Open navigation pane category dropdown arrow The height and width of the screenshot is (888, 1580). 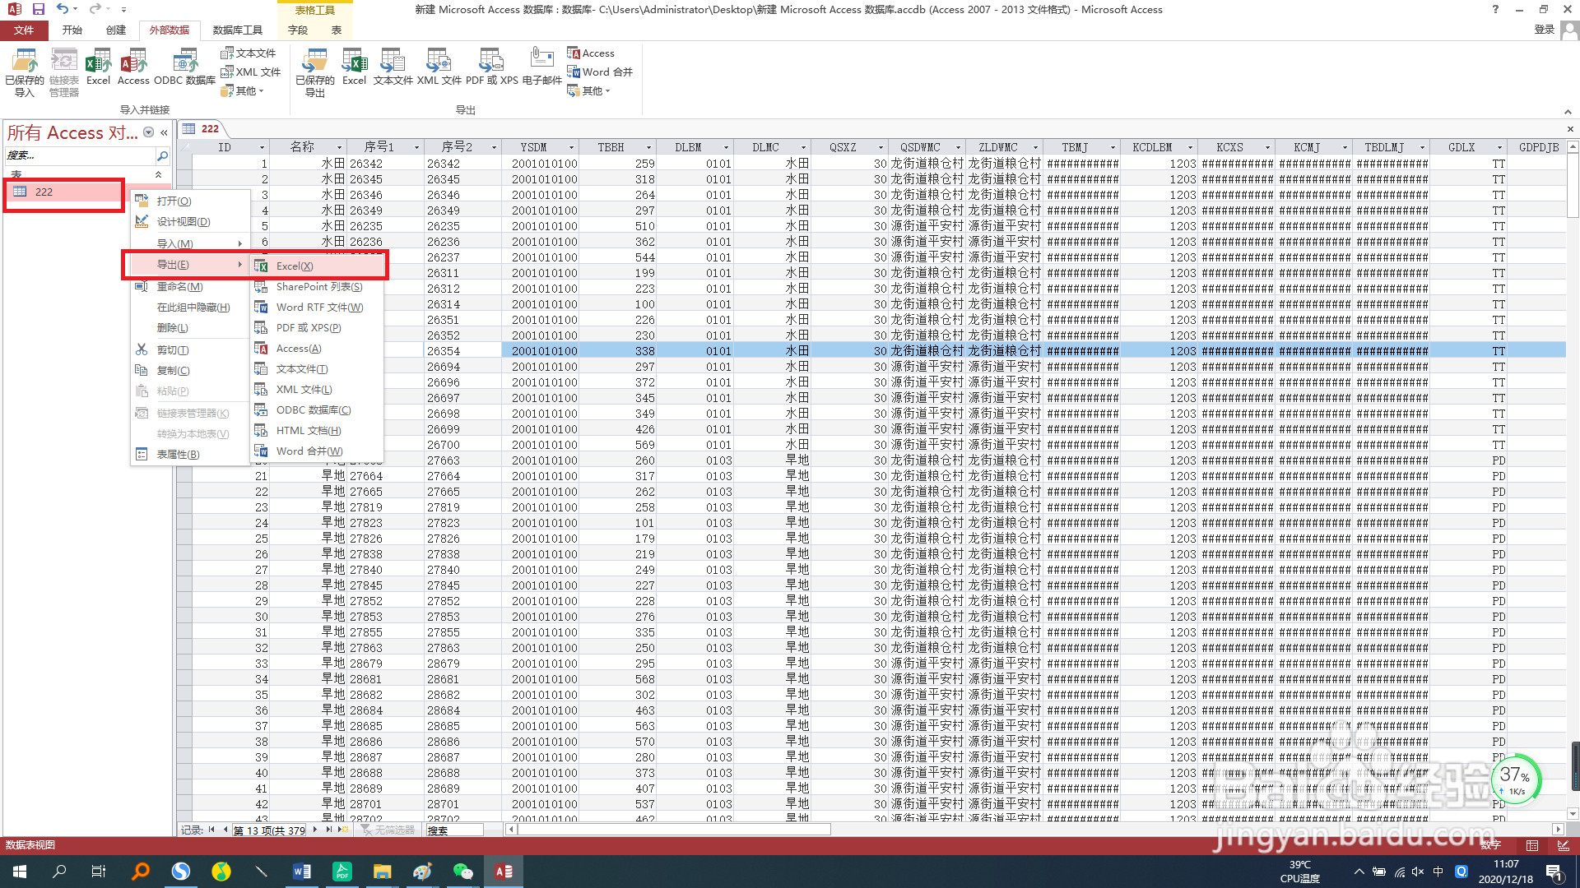(x=148, y=132)
